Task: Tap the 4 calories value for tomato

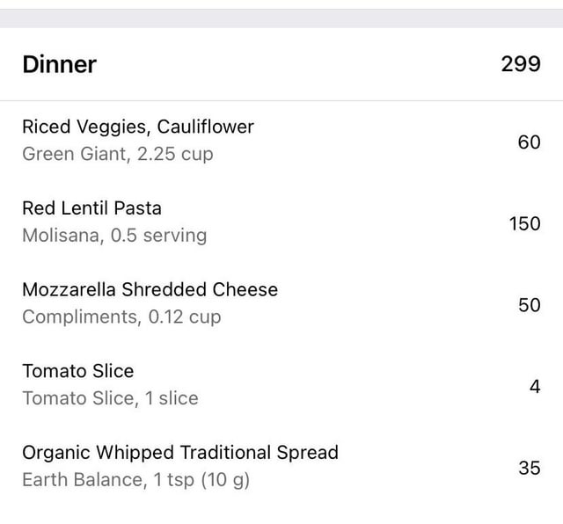Action: (535, 387)
